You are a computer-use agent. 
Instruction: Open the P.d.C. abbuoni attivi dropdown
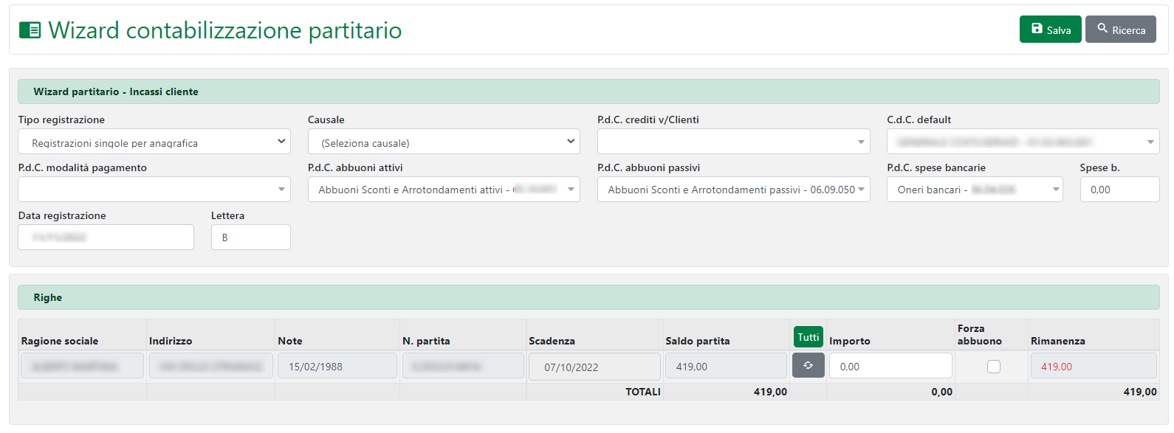[x=443, y=190]
